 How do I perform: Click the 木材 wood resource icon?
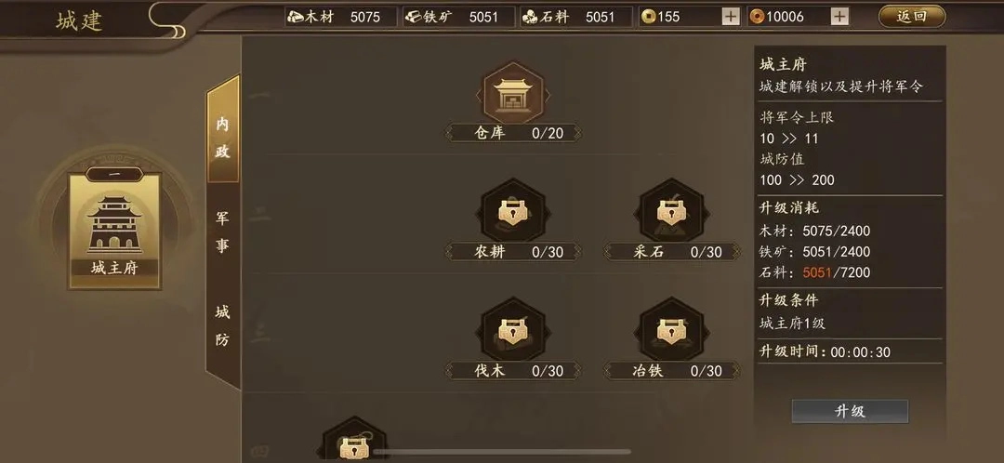296,18
